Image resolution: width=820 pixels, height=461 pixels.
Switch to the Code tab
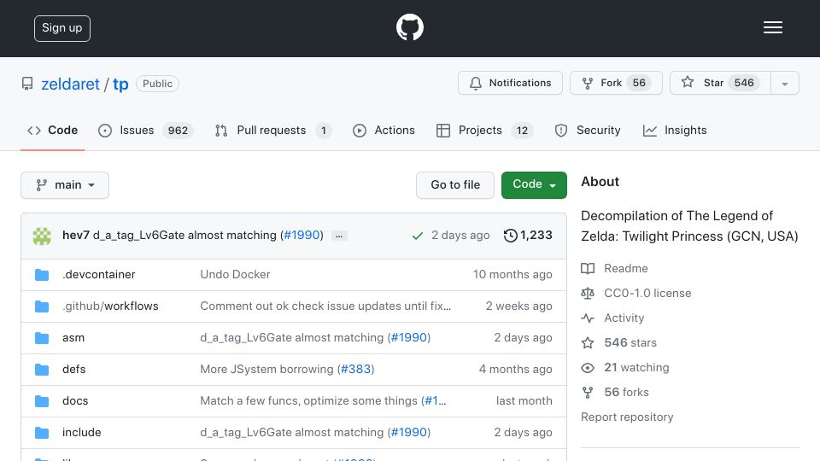tap(52, 130)
